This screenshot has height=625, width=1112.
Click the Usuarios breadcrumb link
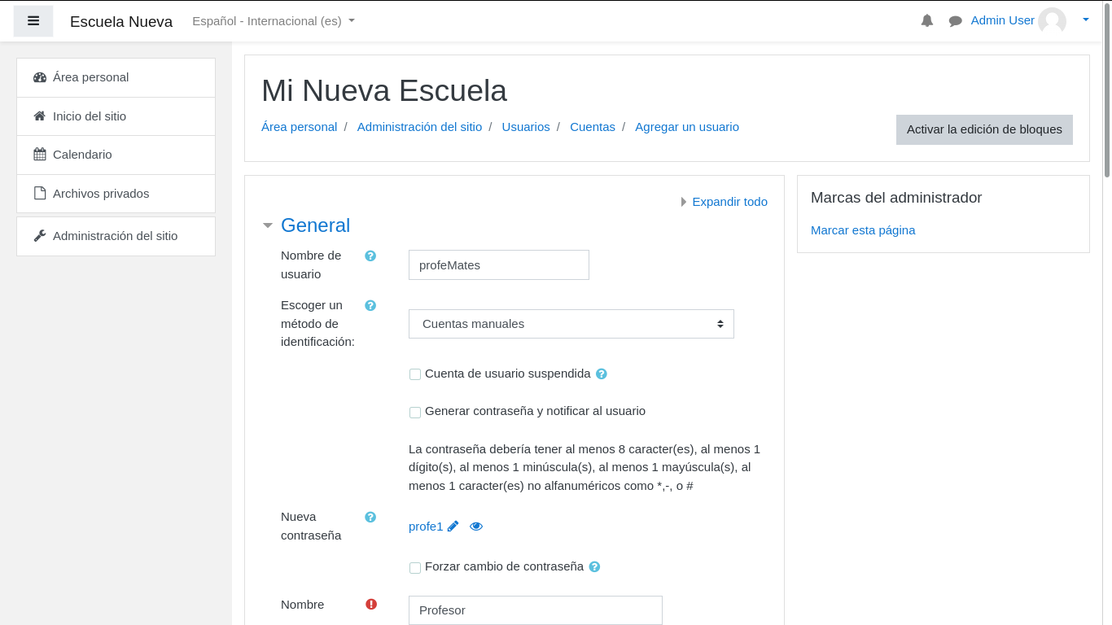point(526,127)
